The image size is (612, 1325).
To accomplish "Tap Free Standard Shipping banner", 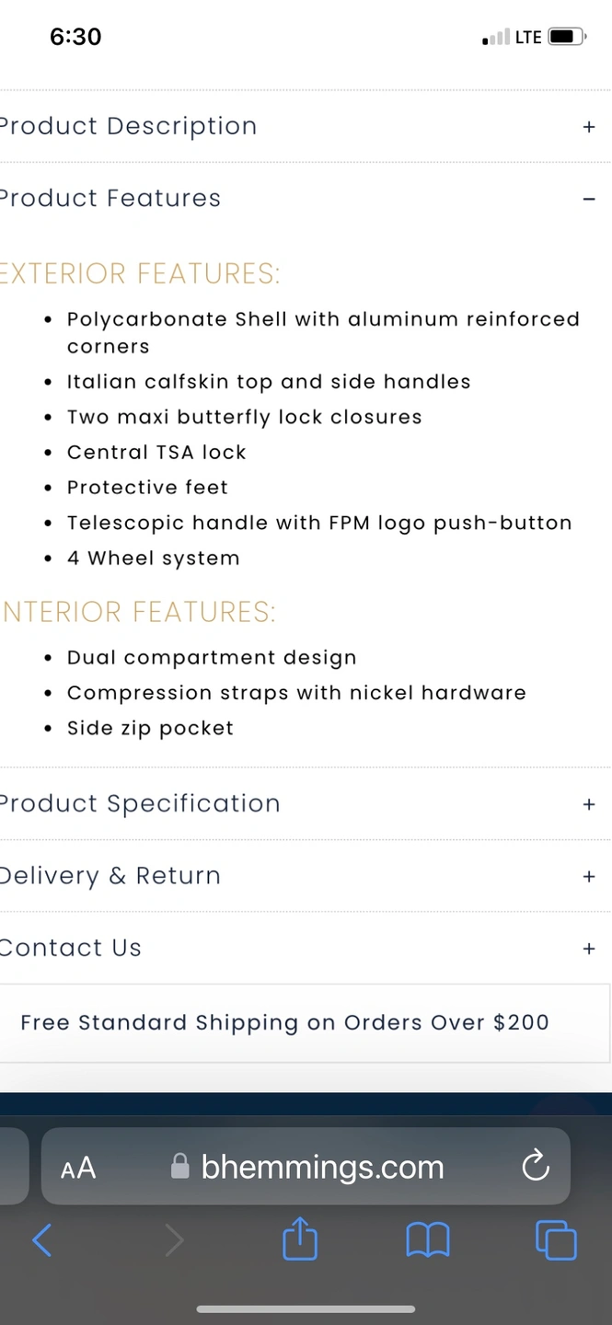I will point(305,1023).
